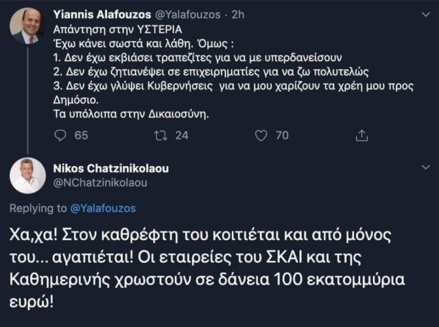Follow the 'Replying to @Yalafouzos' mention link
The image size is (439, 327).
click(104, 208)
